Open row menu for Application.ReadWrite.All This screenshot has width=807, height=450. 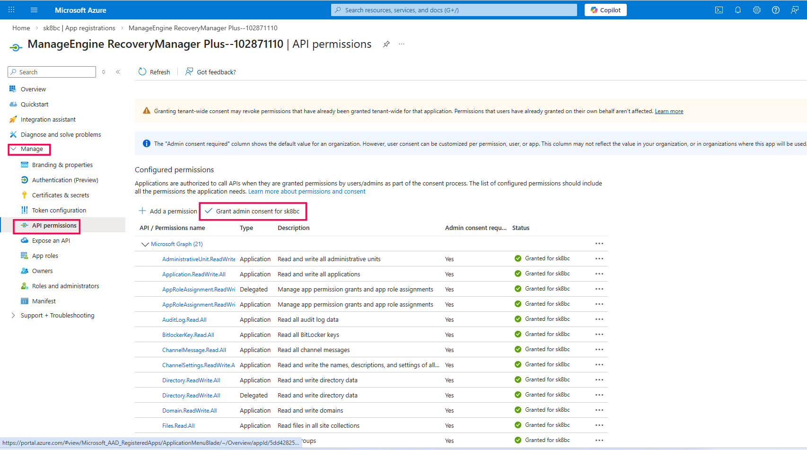599,274
